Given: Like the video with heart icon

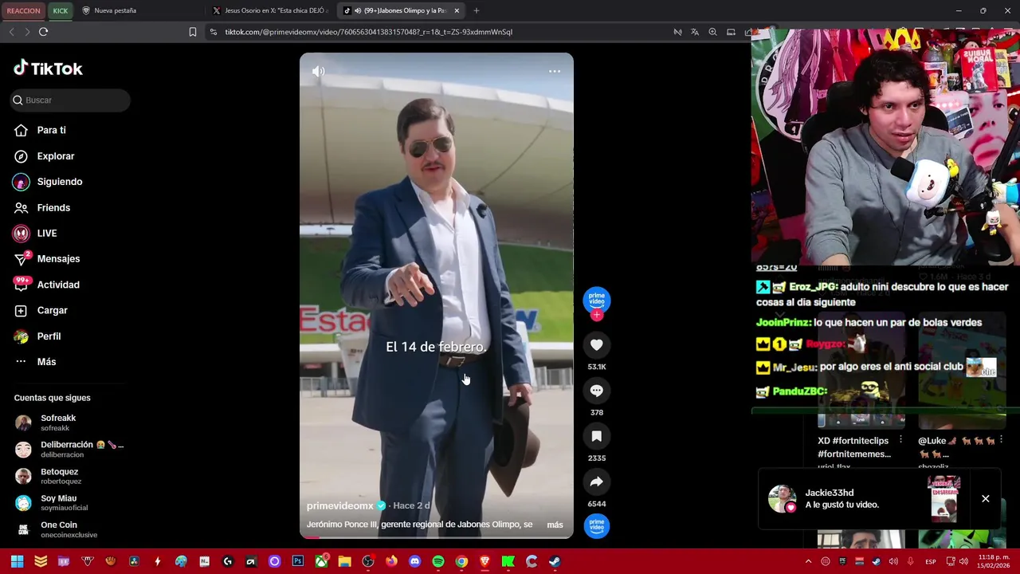Looking at the screenshot, I should point(597,345).
